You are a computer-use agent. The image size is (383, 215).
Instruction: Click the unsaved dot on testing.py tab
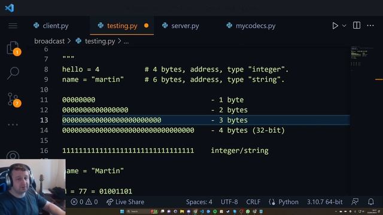(146, 26)
